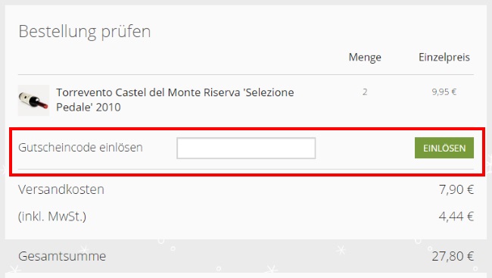This screenshot has width=492, height=278.
Task: Select the Gutscheincode einlösen label
Action: [x=80, y=147]
